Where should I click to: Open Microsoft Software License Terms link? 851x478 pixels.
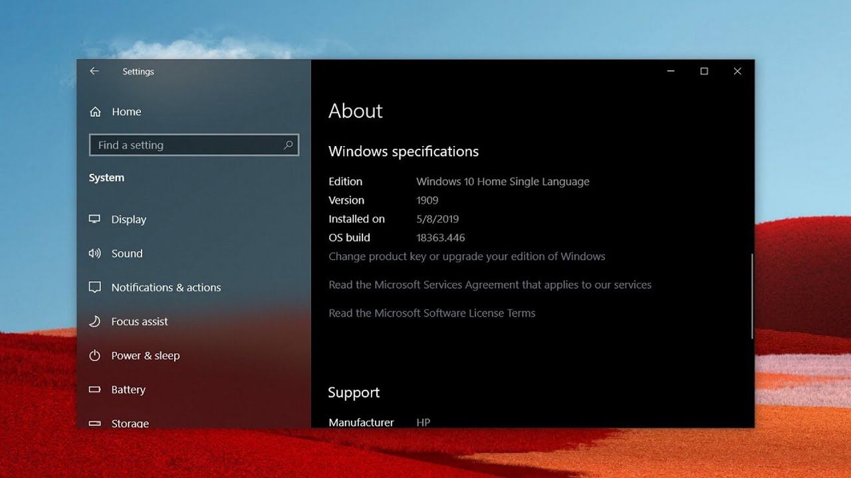click(432, 313)
